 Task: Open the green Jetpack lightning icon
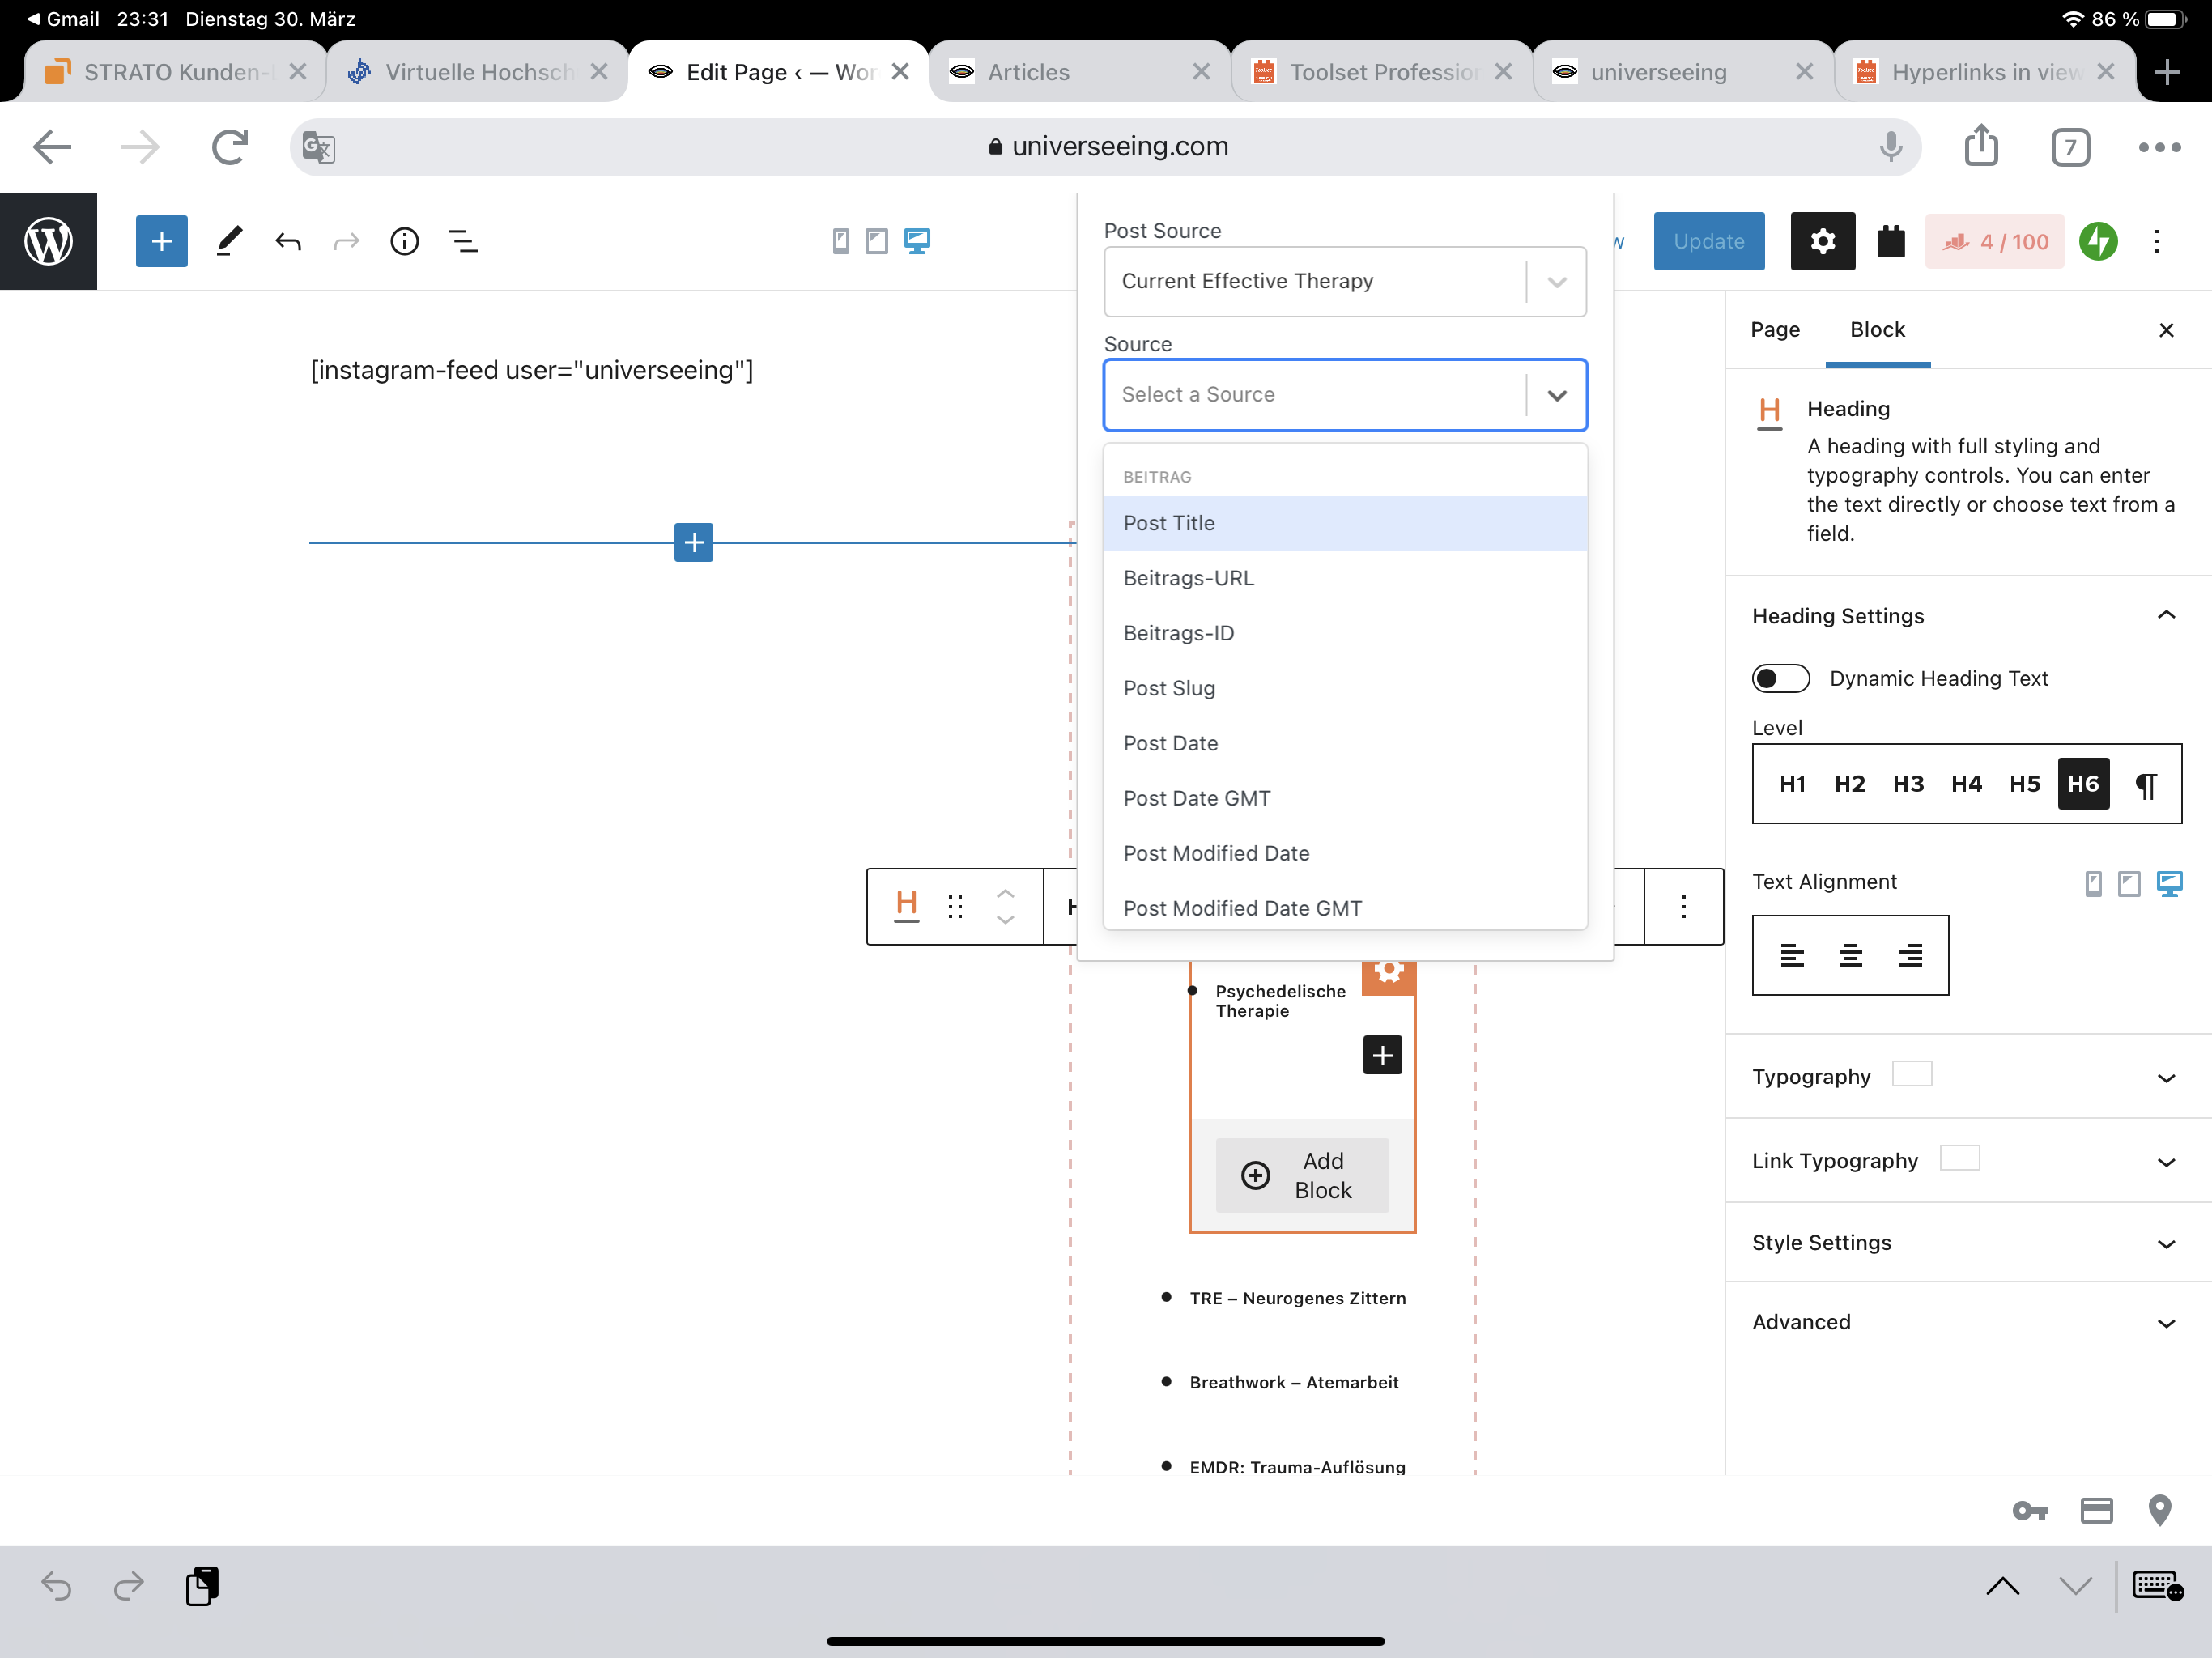2098,241
